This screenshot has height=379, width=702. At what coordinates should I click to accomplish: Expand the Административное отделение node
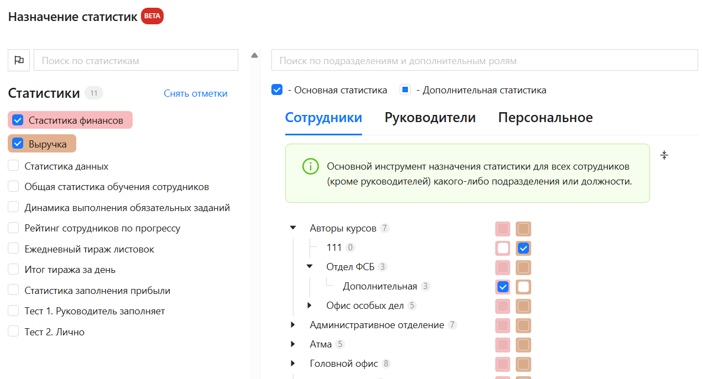pyautogui.click(x=293, y=324)
